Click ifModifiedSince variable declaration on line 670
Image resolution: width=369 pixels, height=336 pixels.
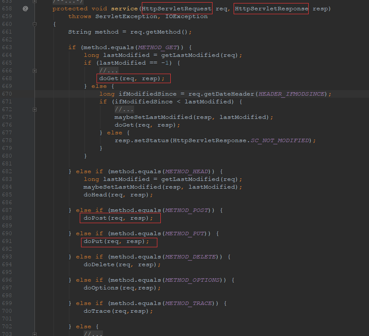pos(147,94)
